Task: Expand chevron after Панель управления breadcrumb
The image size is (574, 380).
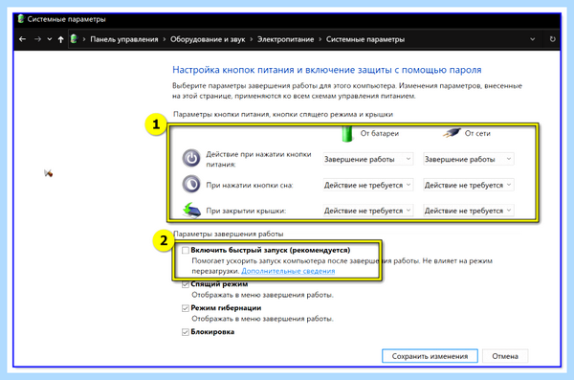Action: (x=164, y=39)
